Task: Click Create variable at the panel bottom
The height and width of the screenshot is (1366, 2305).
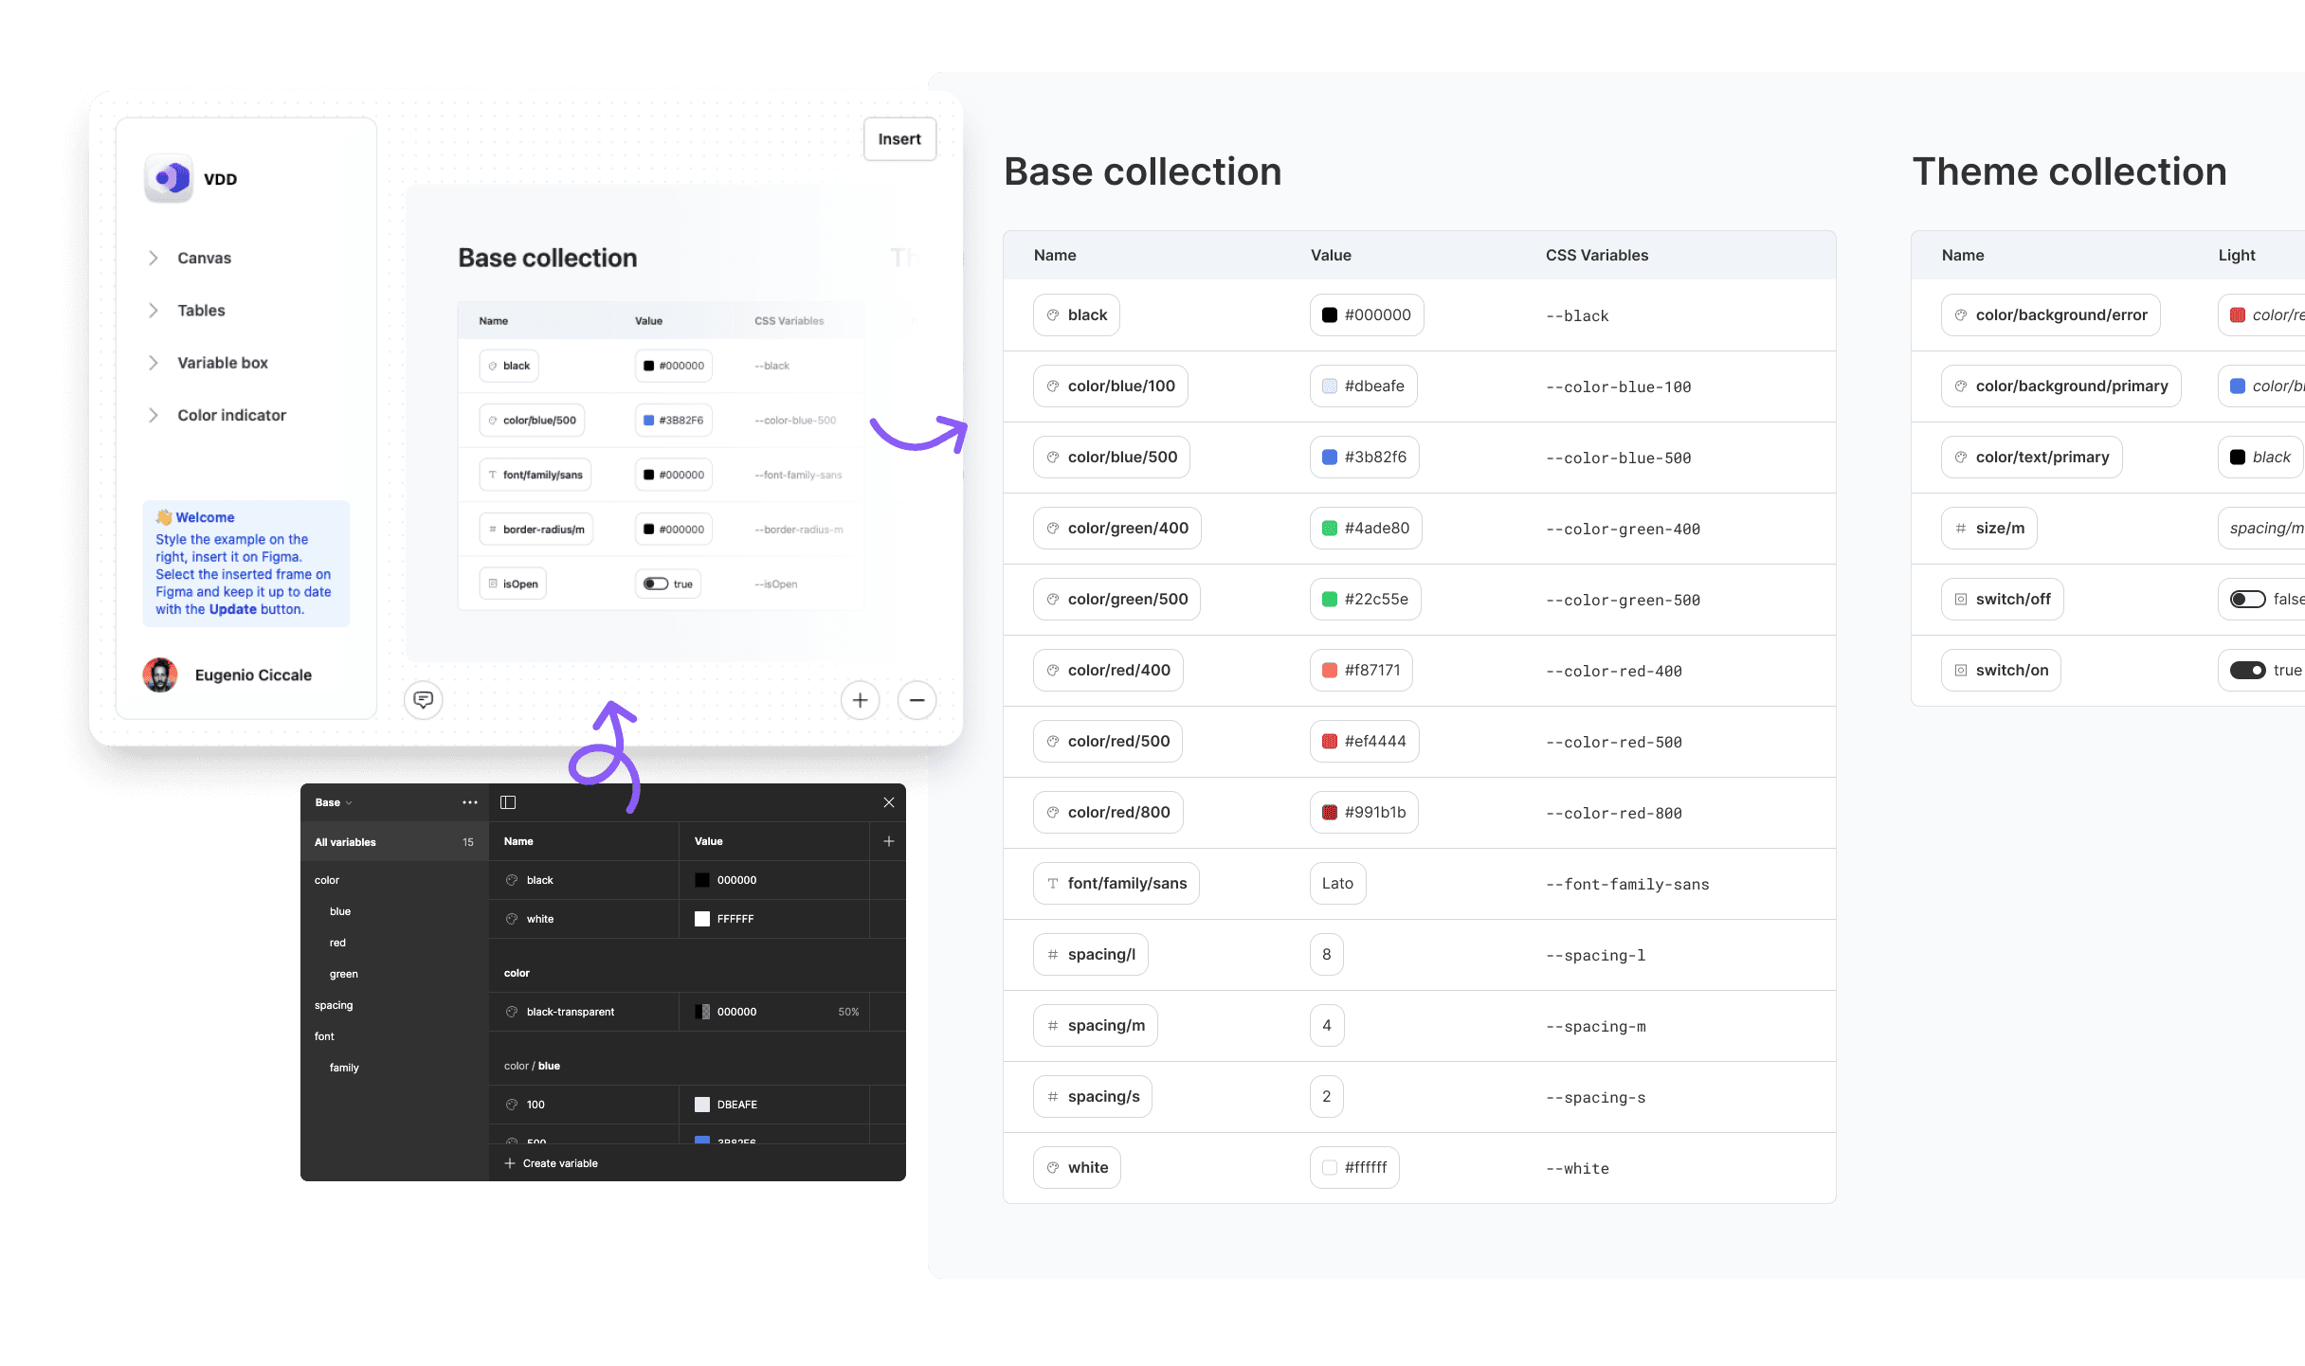Action: (x=551, y=1162)
